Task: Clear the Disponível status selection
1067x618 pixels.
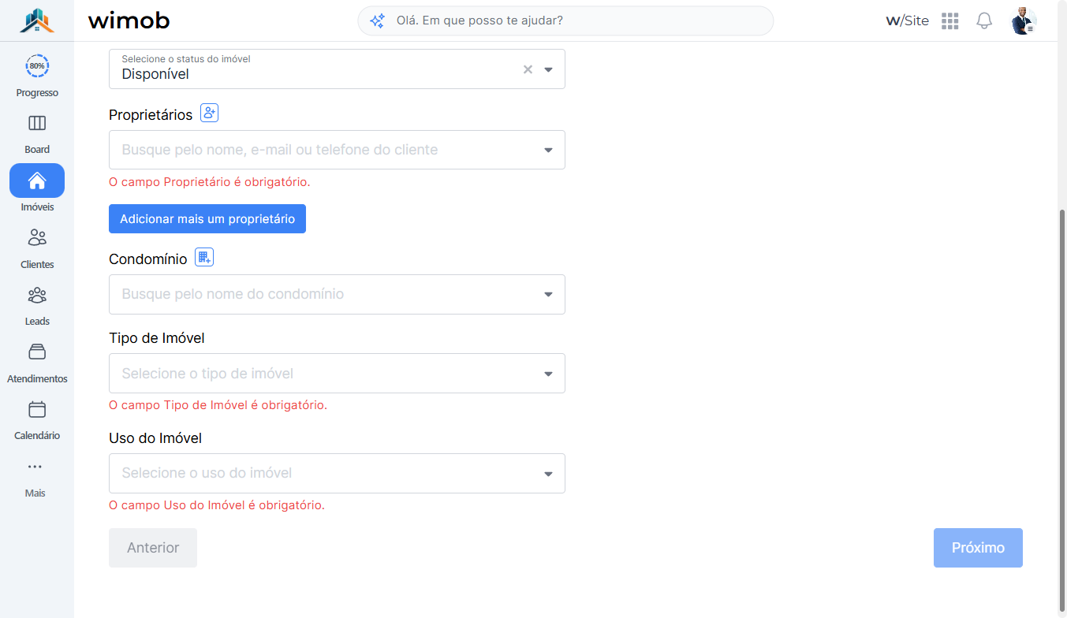Action: click(x=528, y=69)
